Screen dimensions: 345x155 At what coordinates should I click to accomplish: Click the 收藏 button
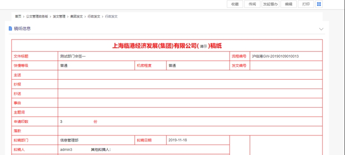click(235, 4)
